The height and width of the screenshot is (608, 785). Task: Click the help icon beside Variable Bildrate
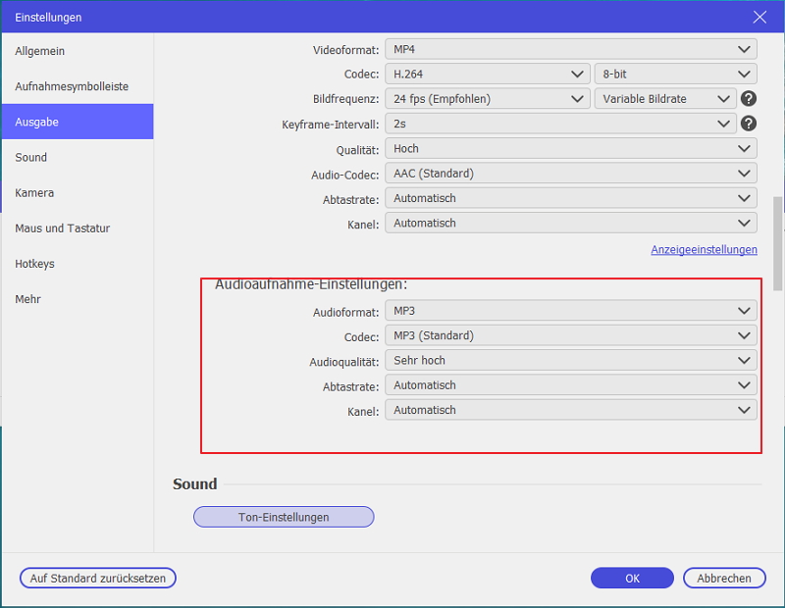coord(749,99)
